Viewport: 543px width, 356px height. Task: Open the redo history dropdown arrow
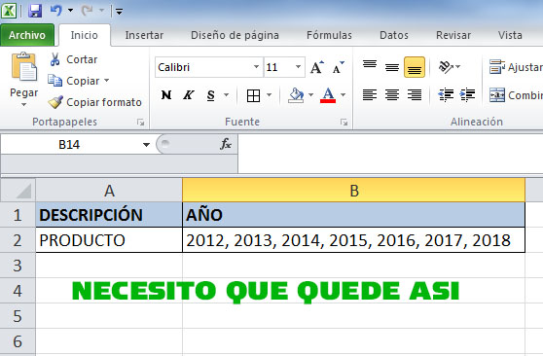point(101,11)
